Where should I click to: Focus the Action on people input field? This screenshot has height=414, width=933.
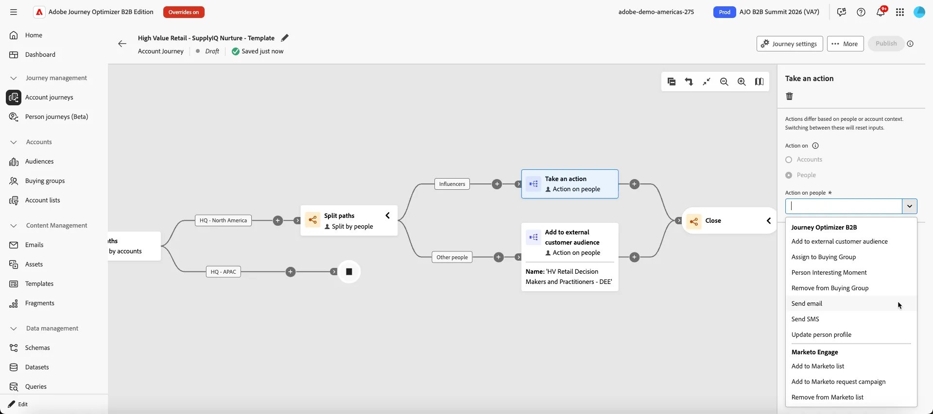click(844, 206)
